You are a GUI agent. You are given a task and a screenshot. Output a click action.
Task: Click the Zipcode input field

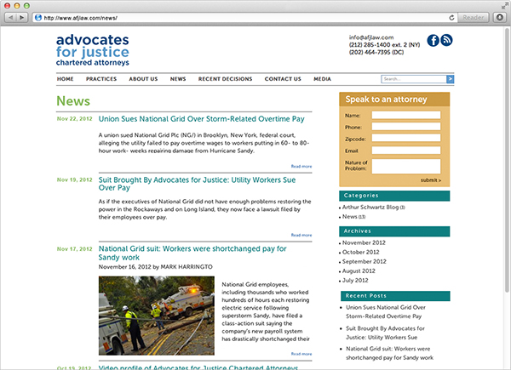click(x=406, y=139)
